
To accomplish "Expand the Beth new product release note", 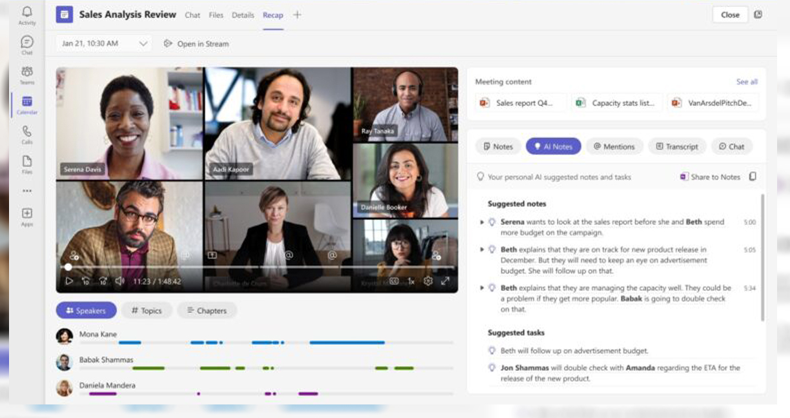I will tap(482, 250).
